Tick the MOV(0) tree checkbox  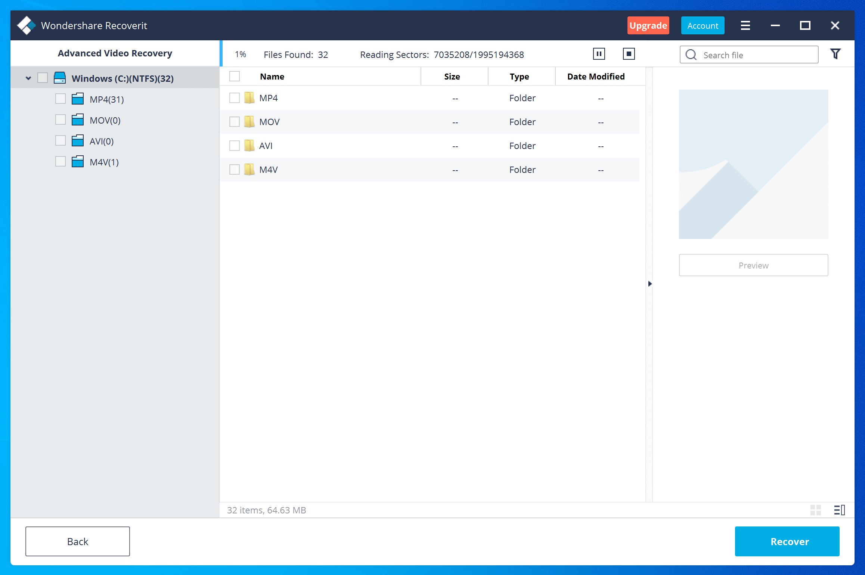point(61,120)
